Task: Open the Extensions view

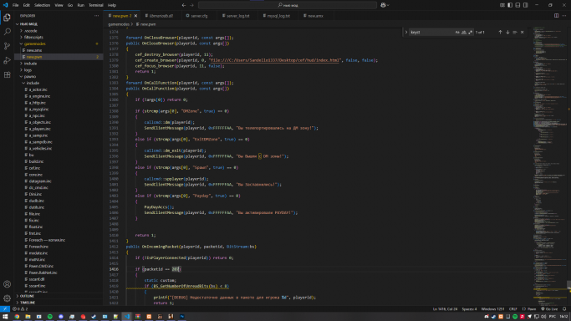Action: pos(7,74)
